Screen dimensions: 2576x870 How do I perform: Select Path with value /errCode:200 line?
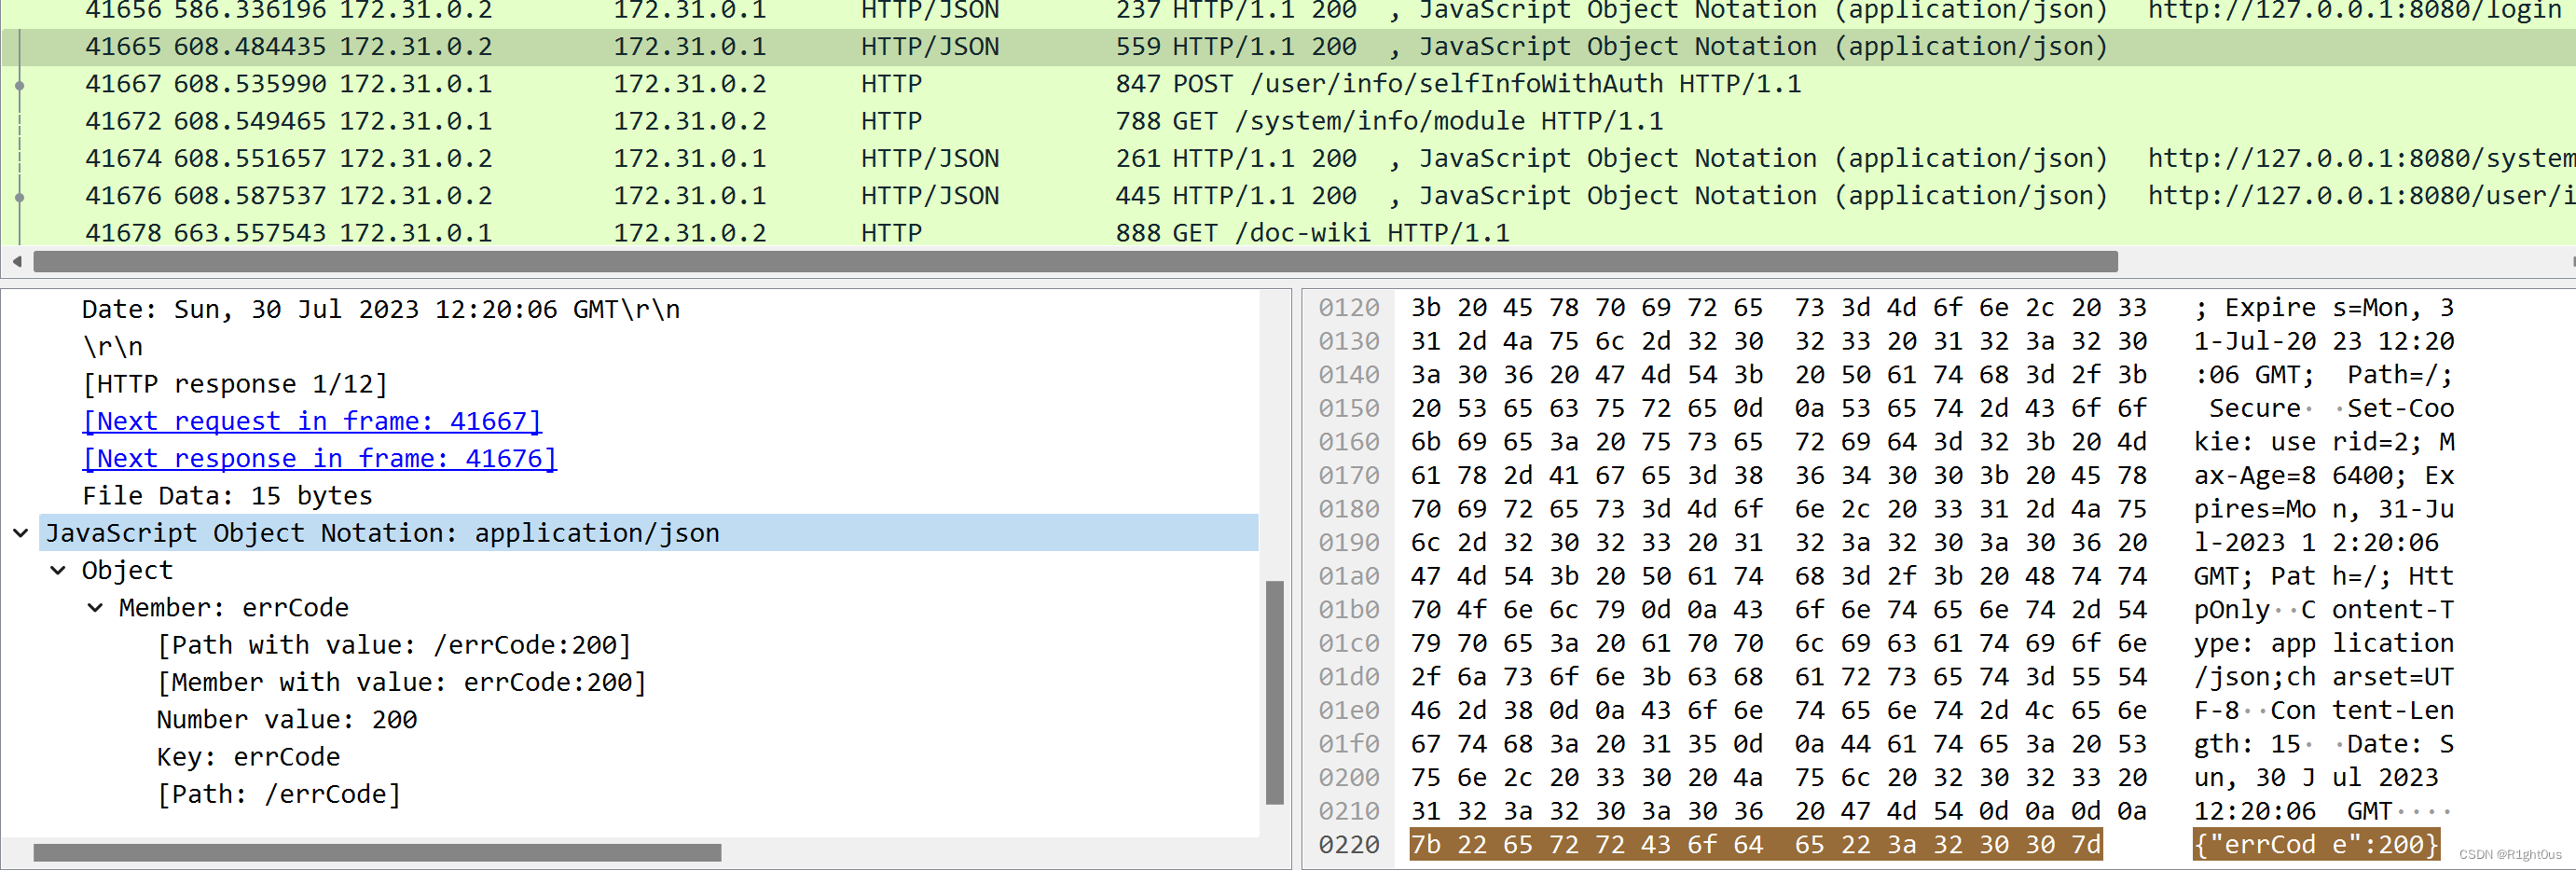coord(394,645)
